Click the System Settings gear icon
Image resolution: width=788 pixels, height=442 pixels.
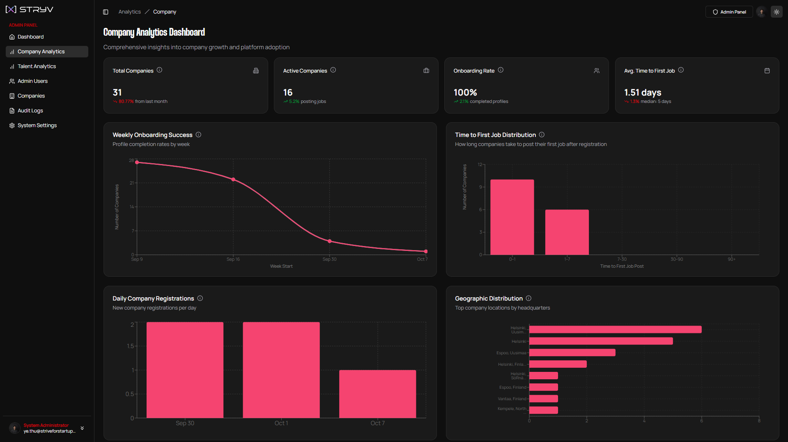12,125
